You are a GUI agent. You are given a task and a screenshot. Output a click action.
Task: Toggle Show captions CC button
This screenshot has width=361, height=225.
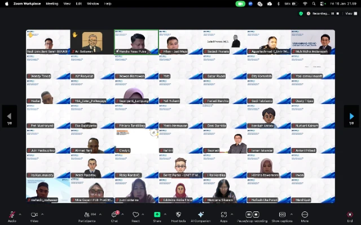pos(282,217)
